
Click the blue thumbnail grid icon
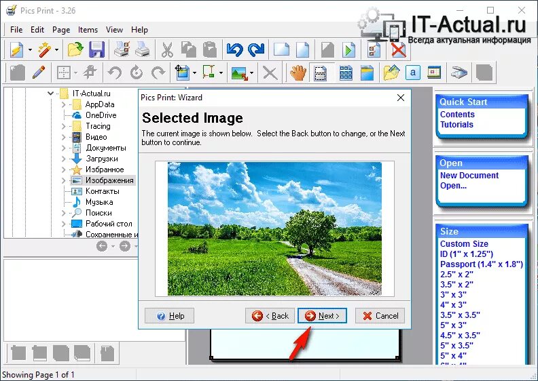(346, 73)
